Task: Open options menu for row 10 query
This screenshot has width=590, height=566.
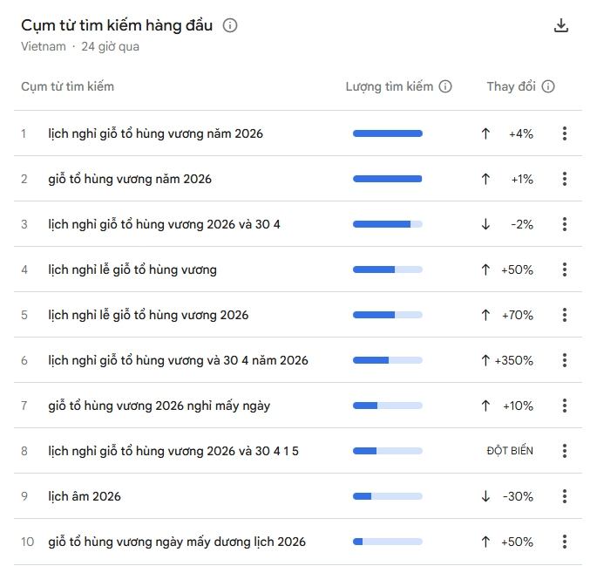Action: [x=565, y=542]
